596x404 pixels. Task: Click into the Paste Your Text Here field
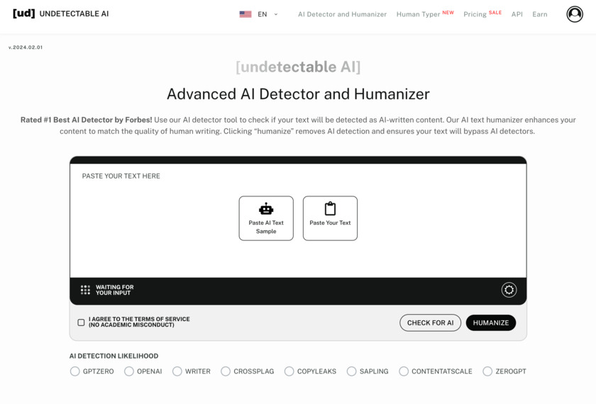(298, 220)
